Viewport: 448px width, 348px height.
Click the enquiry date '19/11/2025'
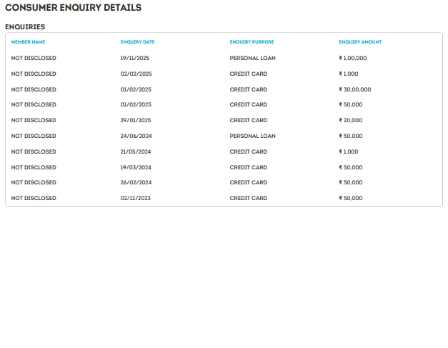pyautogui.click(x=134, y=58)
